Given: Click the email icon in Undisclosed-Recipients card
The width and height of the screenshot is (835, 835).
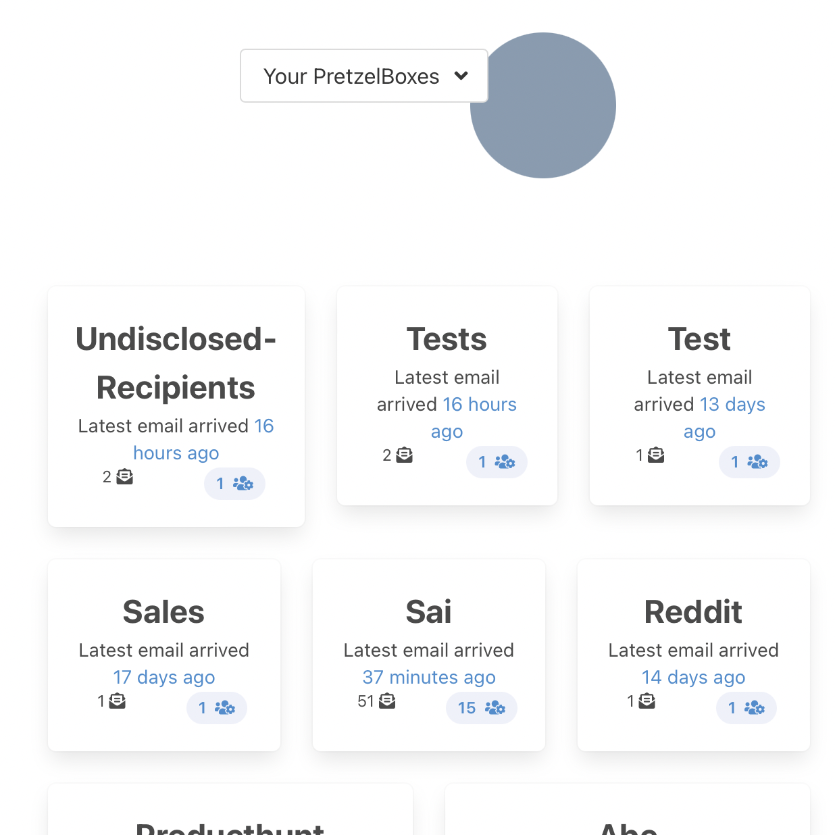Looking at the screenshot, I should click(x=125, y=477).
